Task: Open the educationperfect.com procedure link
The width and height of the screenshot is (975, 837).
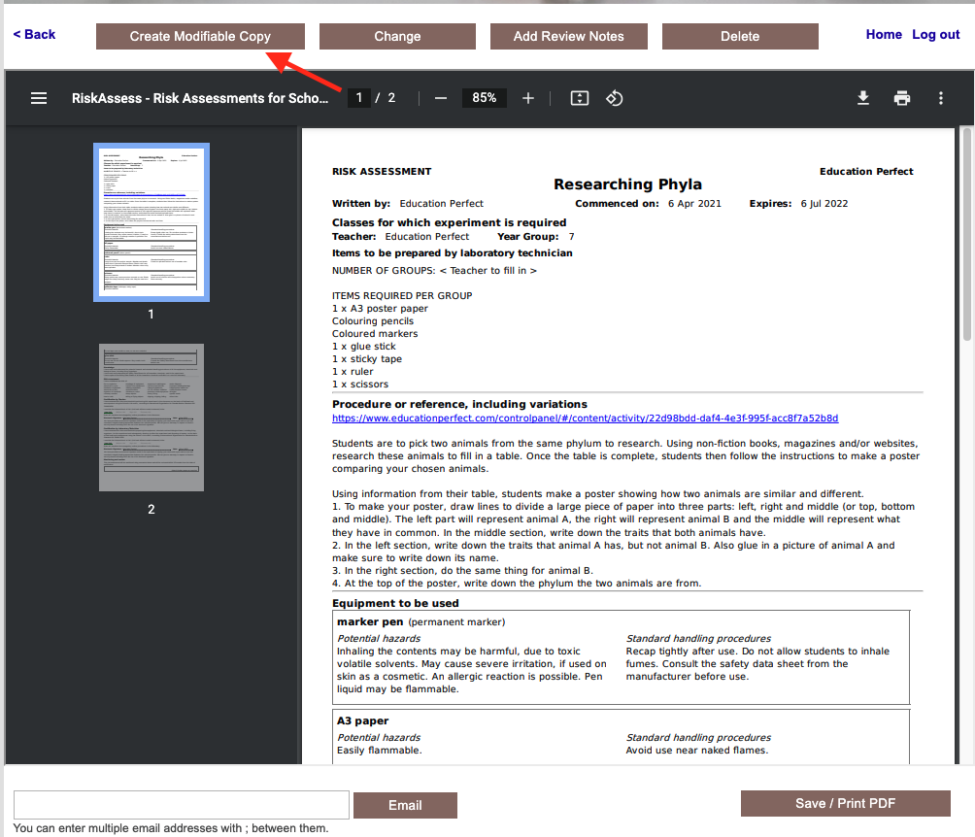Action: coord(585,418)
